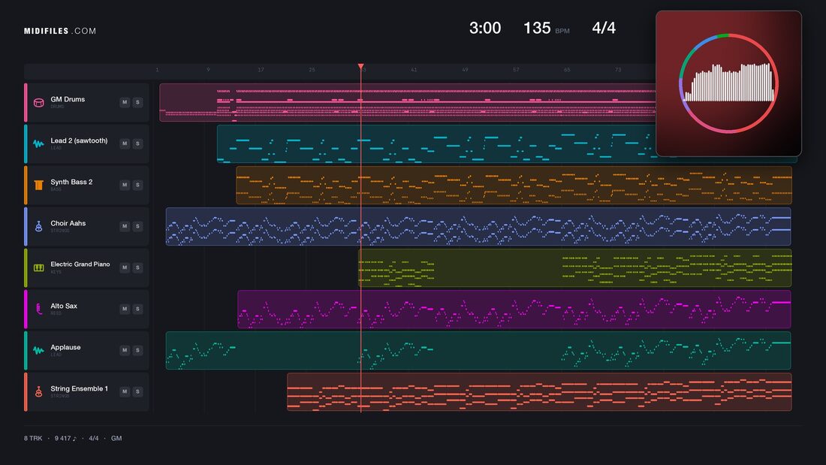Select the Applause teal clip
Image resolution: width=826 pixels, height=465 pixels.
coord(478,351)
